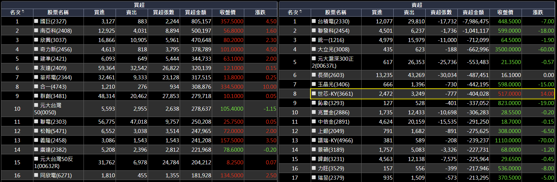Screen dimensions: 557x182
Task: Open stock 同欣電(6271)
Action: click(56, 175)
